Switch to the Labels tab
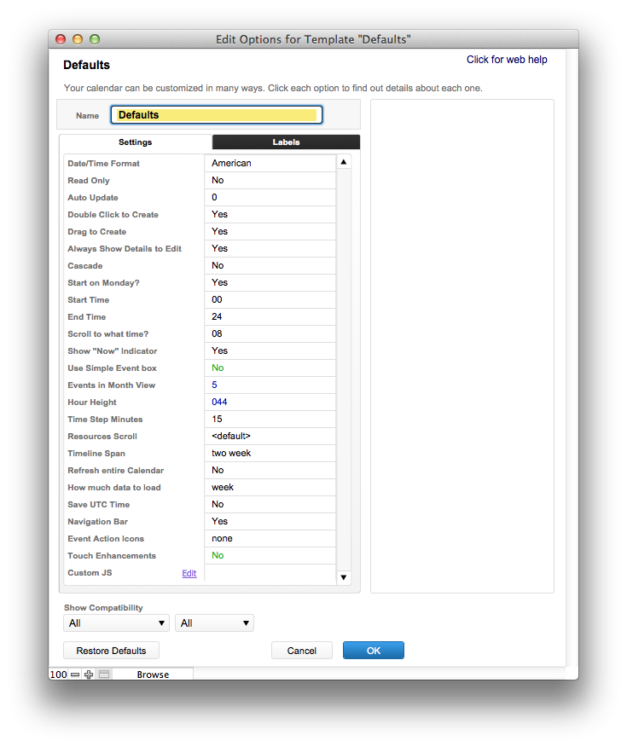 pyautogui.click(x=286, y=142)
